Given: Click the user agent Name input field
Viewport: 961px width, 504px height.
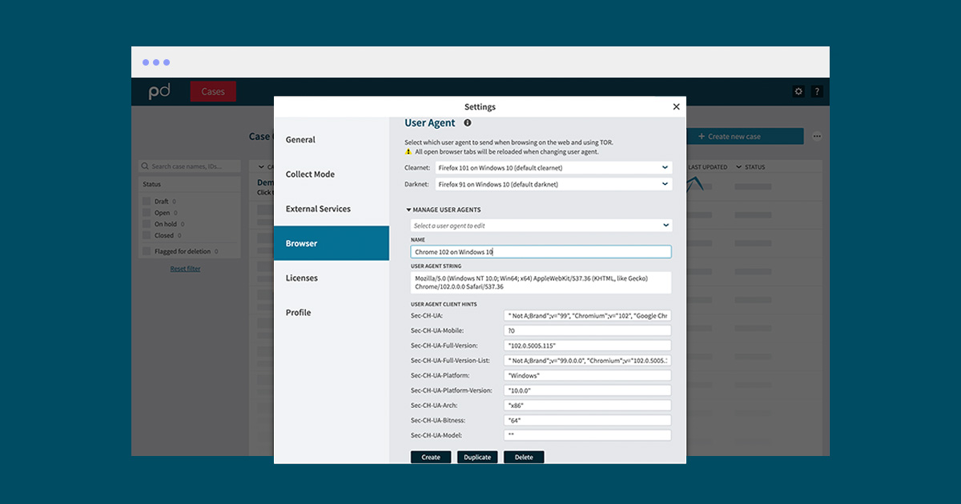Looking at the screenshot, I should [541, 252].
